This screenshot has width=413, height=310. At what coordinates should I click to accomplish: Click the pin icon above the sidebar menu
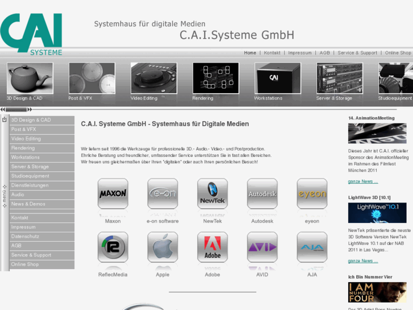[4, 119]
